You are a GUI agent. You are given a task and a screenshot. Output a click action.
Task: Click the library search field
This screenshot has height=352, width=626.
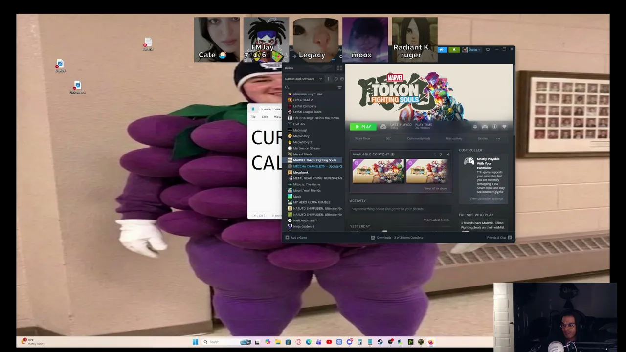pos(310,88)
